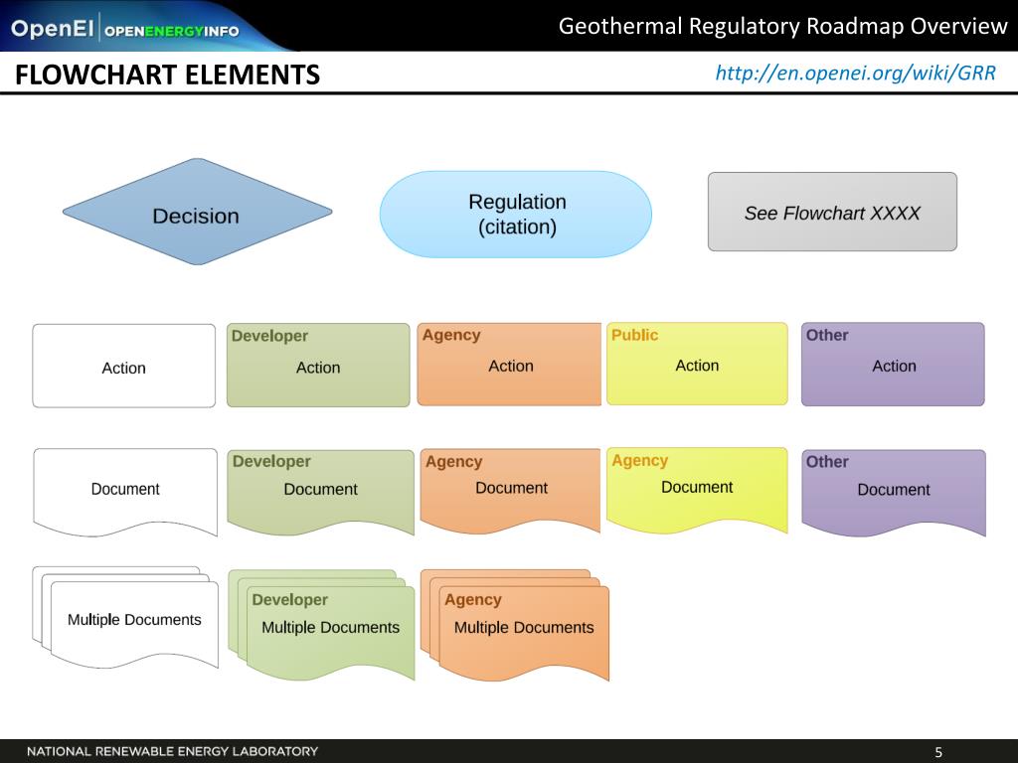Click the OPENENERGYINFO wordmark text

[x=171, y=31]
